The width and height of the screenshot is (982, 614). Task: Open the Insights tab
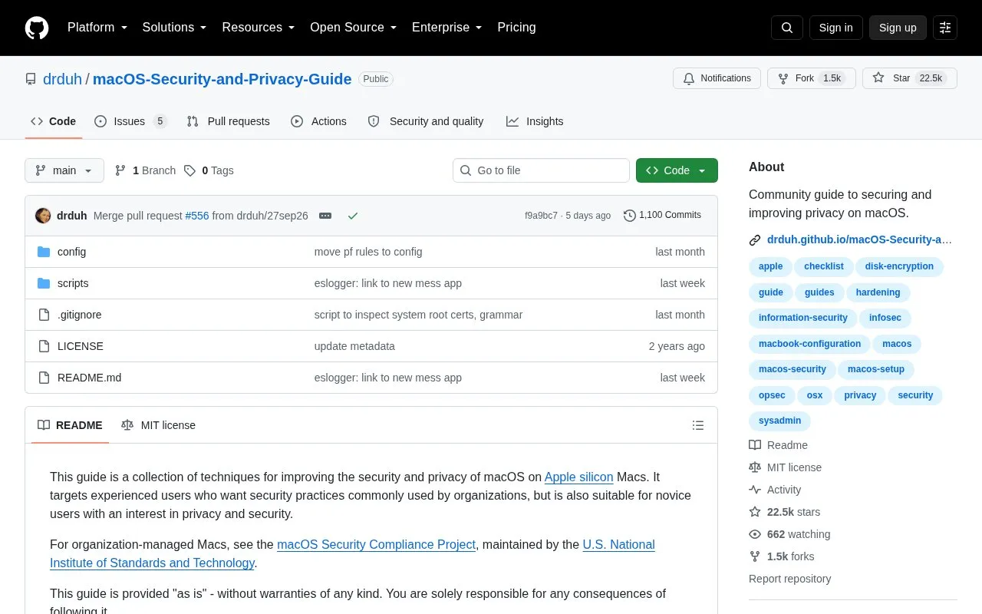click(x=535, y=121)
